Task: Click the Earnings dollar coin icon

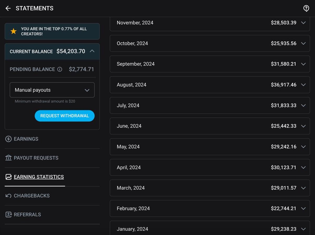Action: (8, 139)
